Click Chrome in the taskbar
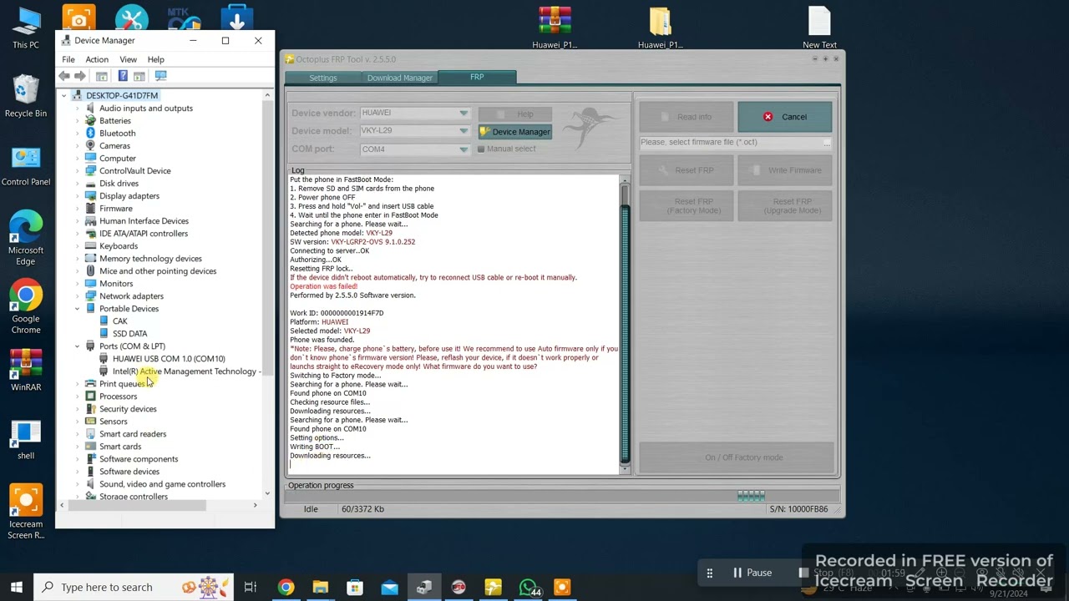This screenshot has width=1069, height=601. (286, 588)
